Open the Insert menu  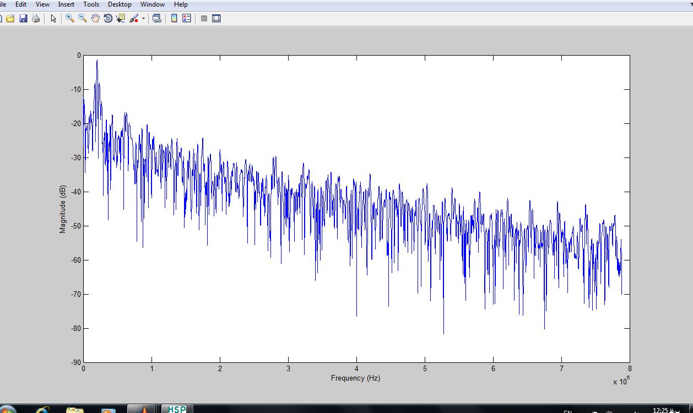point(66,4)
